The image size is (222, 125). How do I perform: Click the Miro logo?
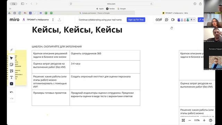click(15, 19)
